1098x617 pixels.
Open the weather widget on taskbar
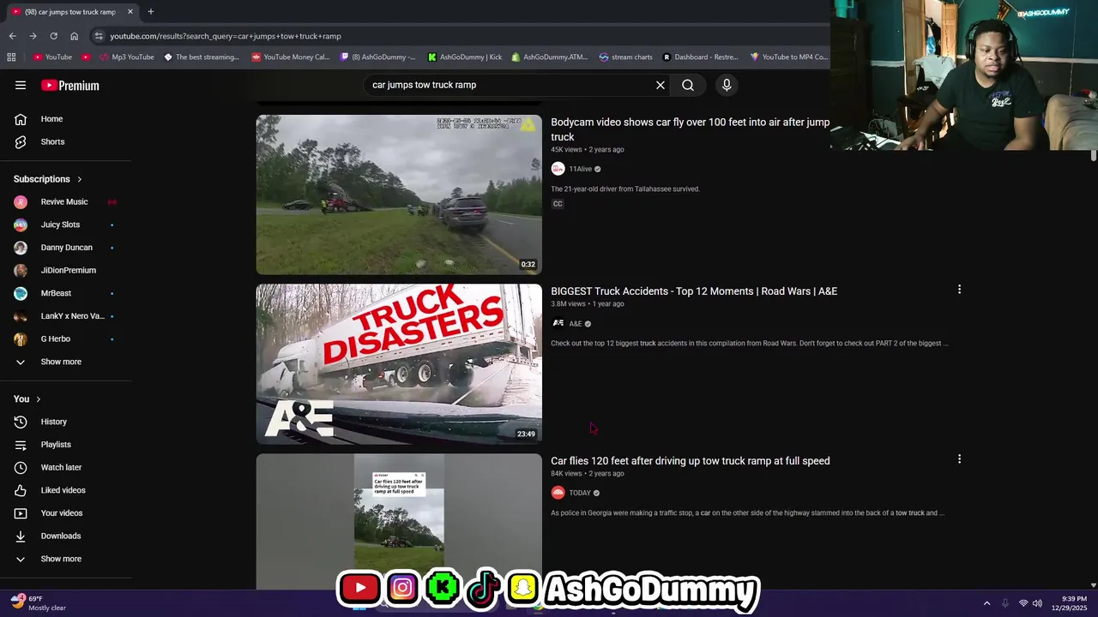click(38, 603)
